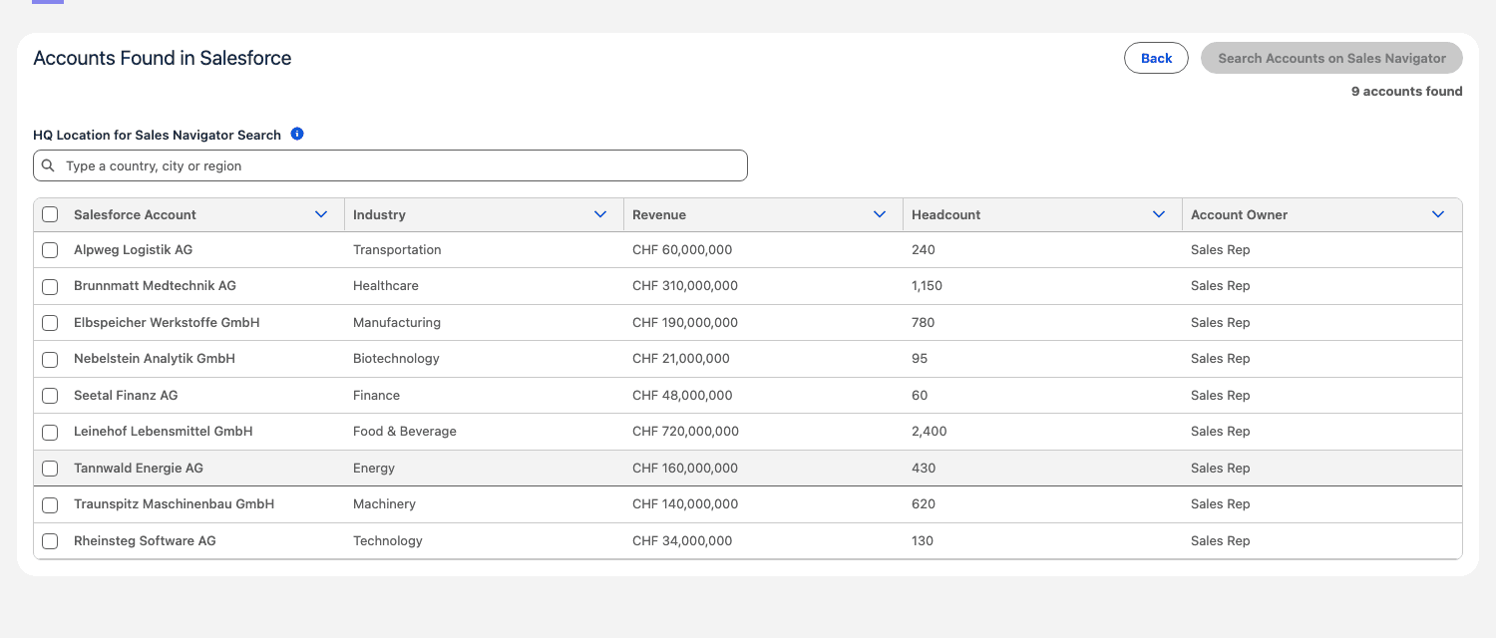Click the 2,400 headcount cell

pos(930,431)
